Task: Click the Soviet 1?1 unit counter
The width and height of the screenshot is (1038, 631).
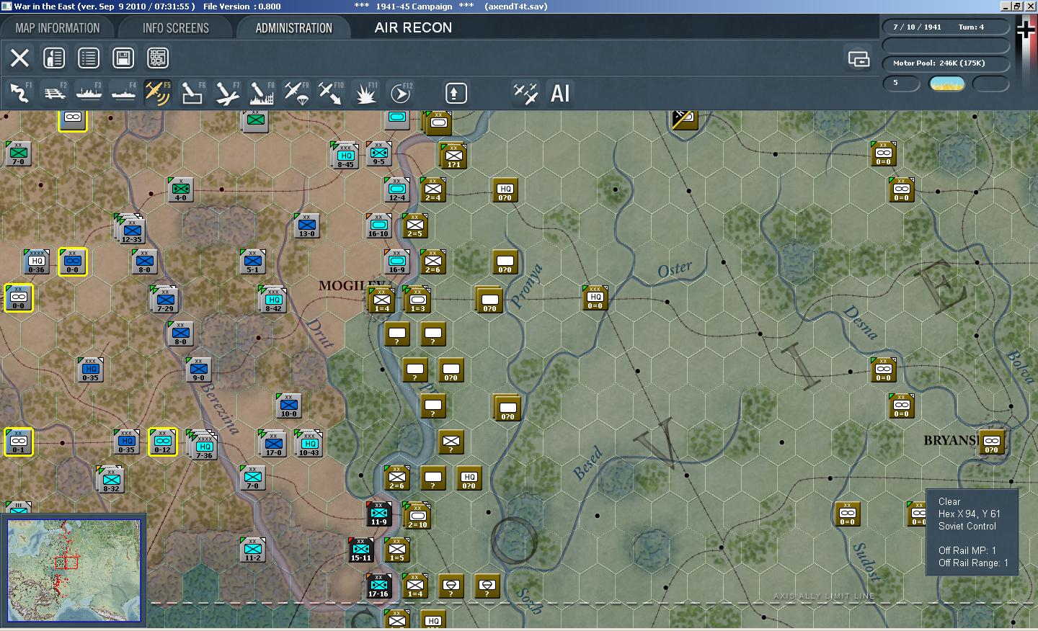Action: 453,156
